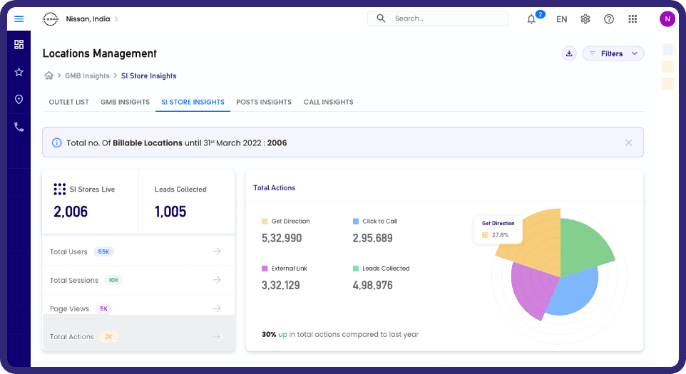Switch to the Call Insights tab
The height and width of the screenshot is (374, 686).
click(329, 102)
